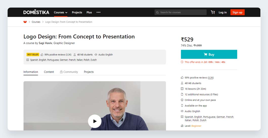The image size is (268, 138).
Task: Click the offer countdown timer text
Action: (x=214, y=62)
